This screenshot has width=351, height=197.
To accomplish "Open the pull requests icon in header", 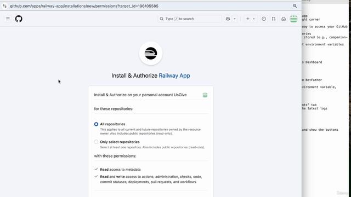I will point(274,19).
